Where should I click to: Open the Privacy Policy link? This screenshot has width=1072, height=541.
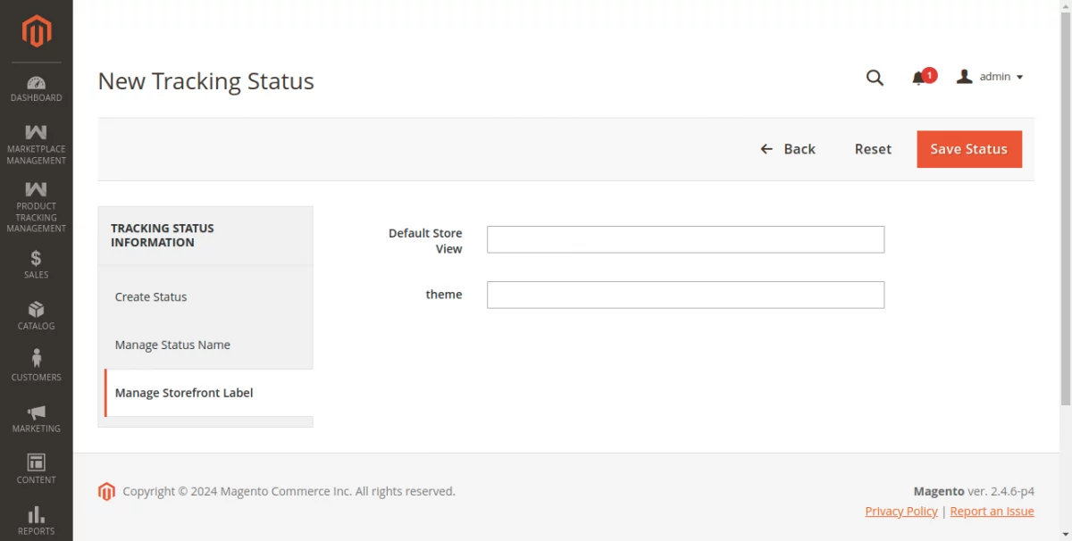point(900,511)
